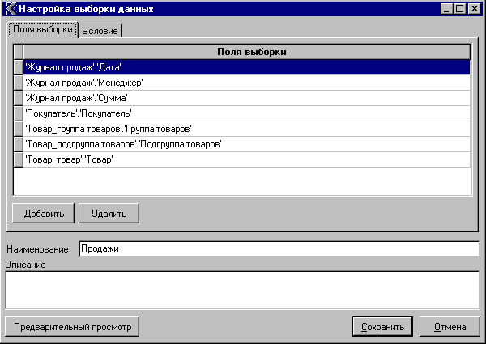Select the 'Товар_товар'.'Товар' row
Viewport: 486px width, 344px height.
tap(243, 159)
